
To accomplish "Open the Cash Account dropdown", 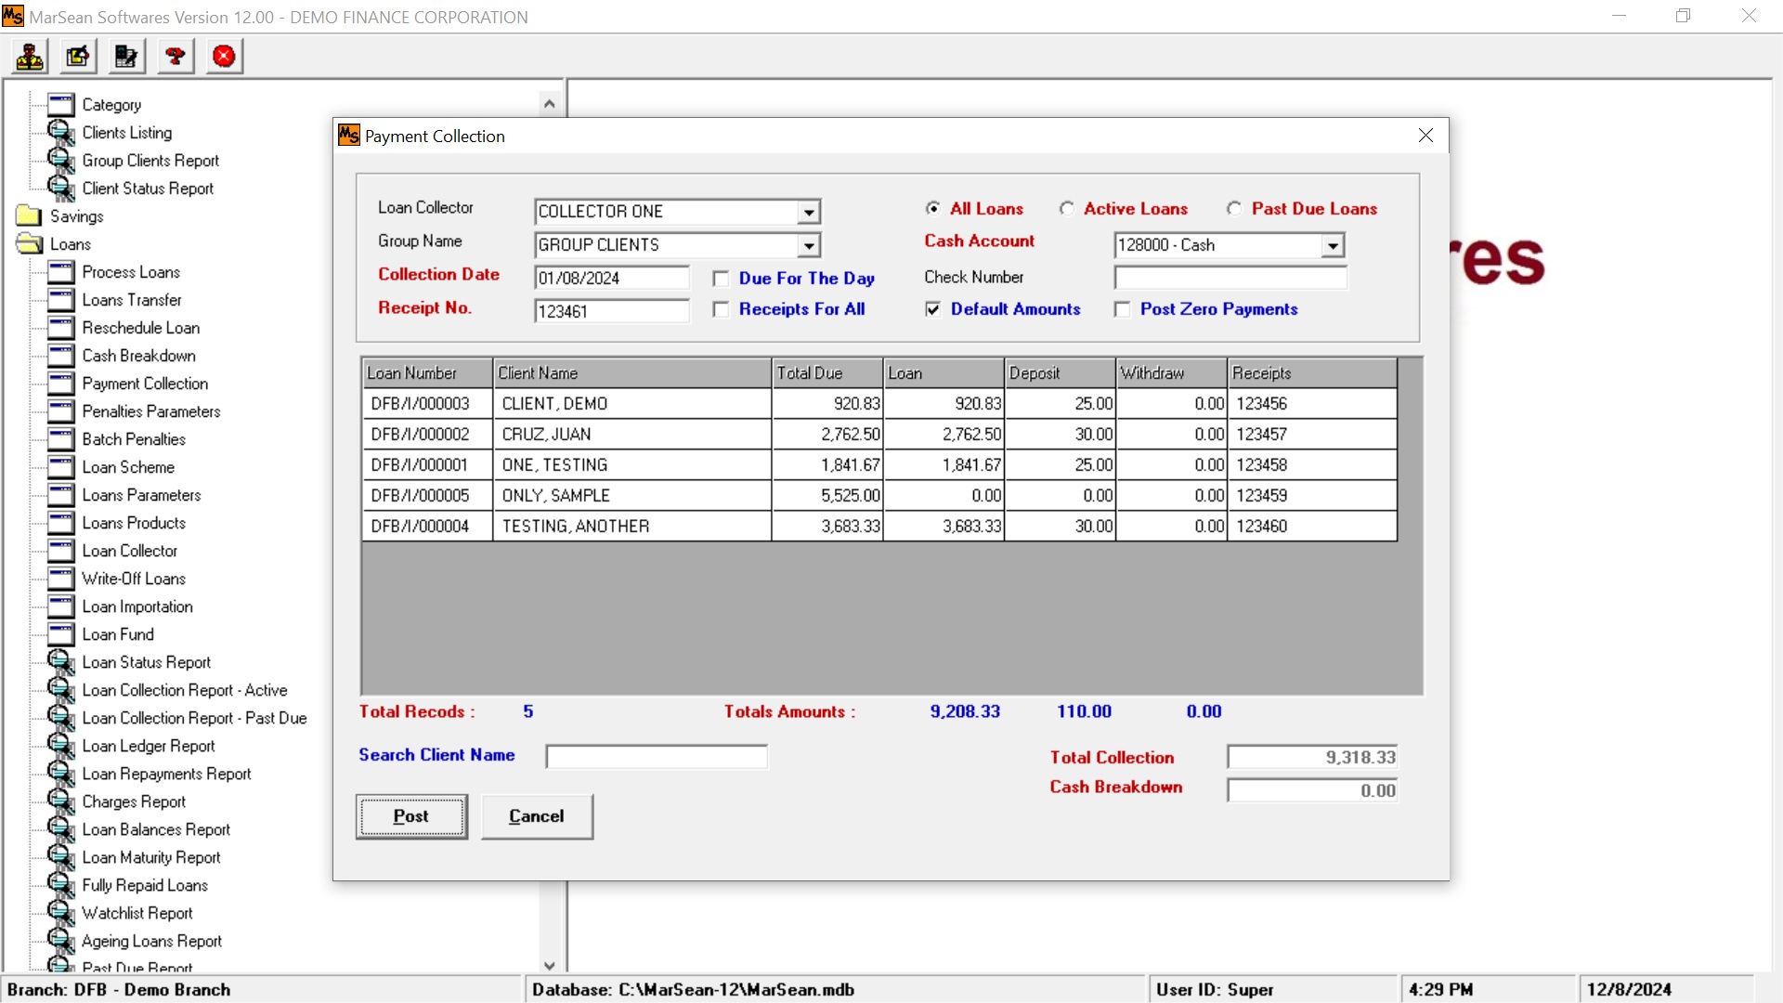I will click(x=1333, y=245).
